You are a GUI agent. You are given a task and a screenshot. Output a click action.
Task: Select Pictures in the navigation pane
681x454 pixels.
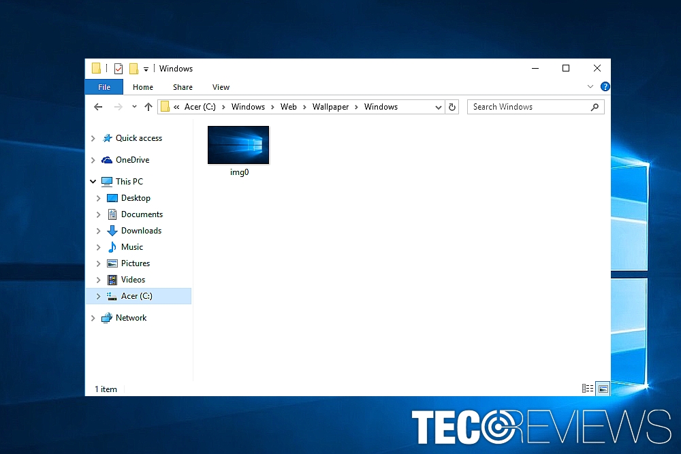[135, 263]
